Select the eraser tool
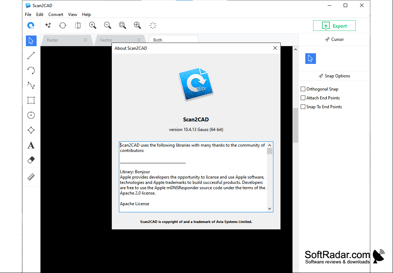Viewport: 393px width, 273px height. pyautogui.click(x=31, y=160)
